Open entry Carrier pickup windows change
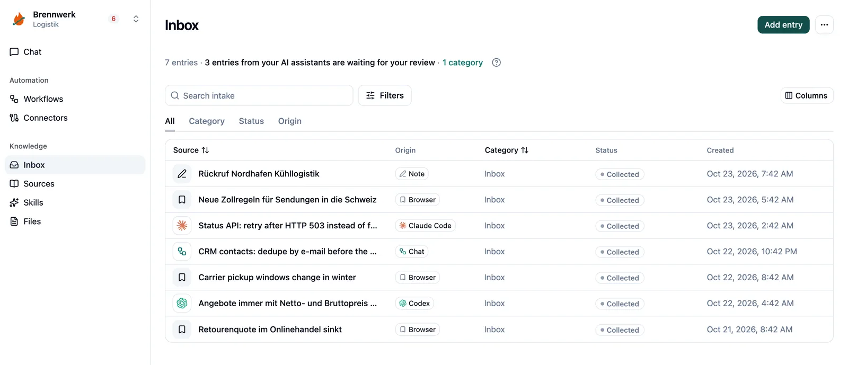Image resolution: width=848 pixels, height=365 pixels. [277, 278]
